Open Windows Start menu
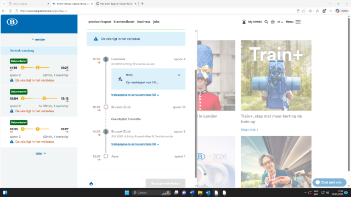This screenshot has width=351, height=197. pyautogui.click(x=127, y=193)
